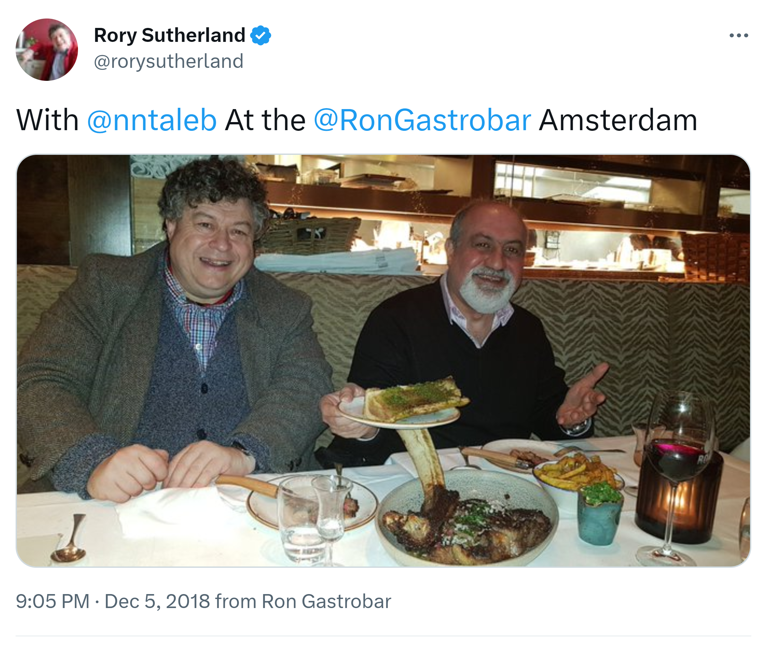
Task: Open the Ron Gastrobar location link
Action: [326, 602]
